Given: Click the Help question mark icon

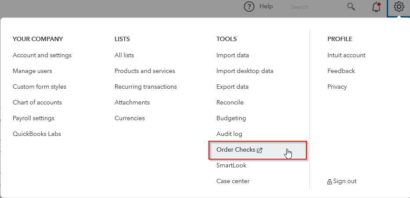Looking at the screenshot, I should [249, 7].
